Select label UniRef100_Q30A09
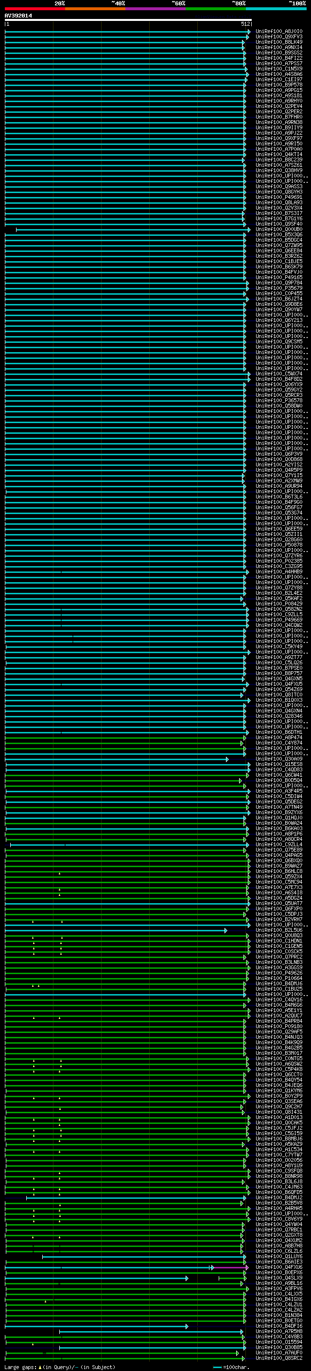 [279, 758]
